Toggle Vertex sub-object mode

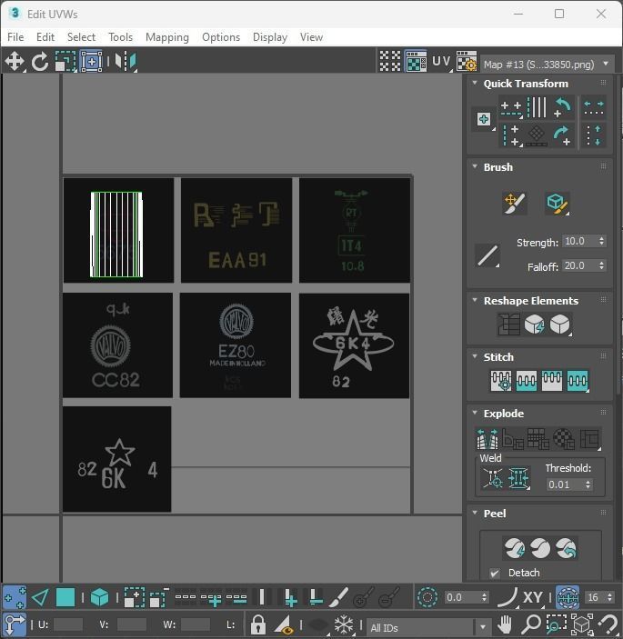click(x=15, y=597)
